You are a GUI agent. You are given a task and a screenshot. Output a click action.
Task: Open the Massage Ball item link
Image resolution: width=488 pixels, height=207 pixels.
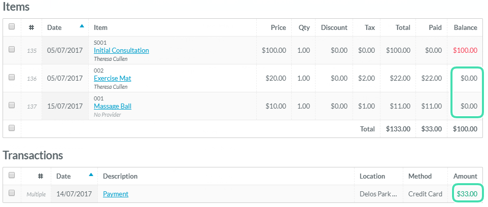[112, 106]
